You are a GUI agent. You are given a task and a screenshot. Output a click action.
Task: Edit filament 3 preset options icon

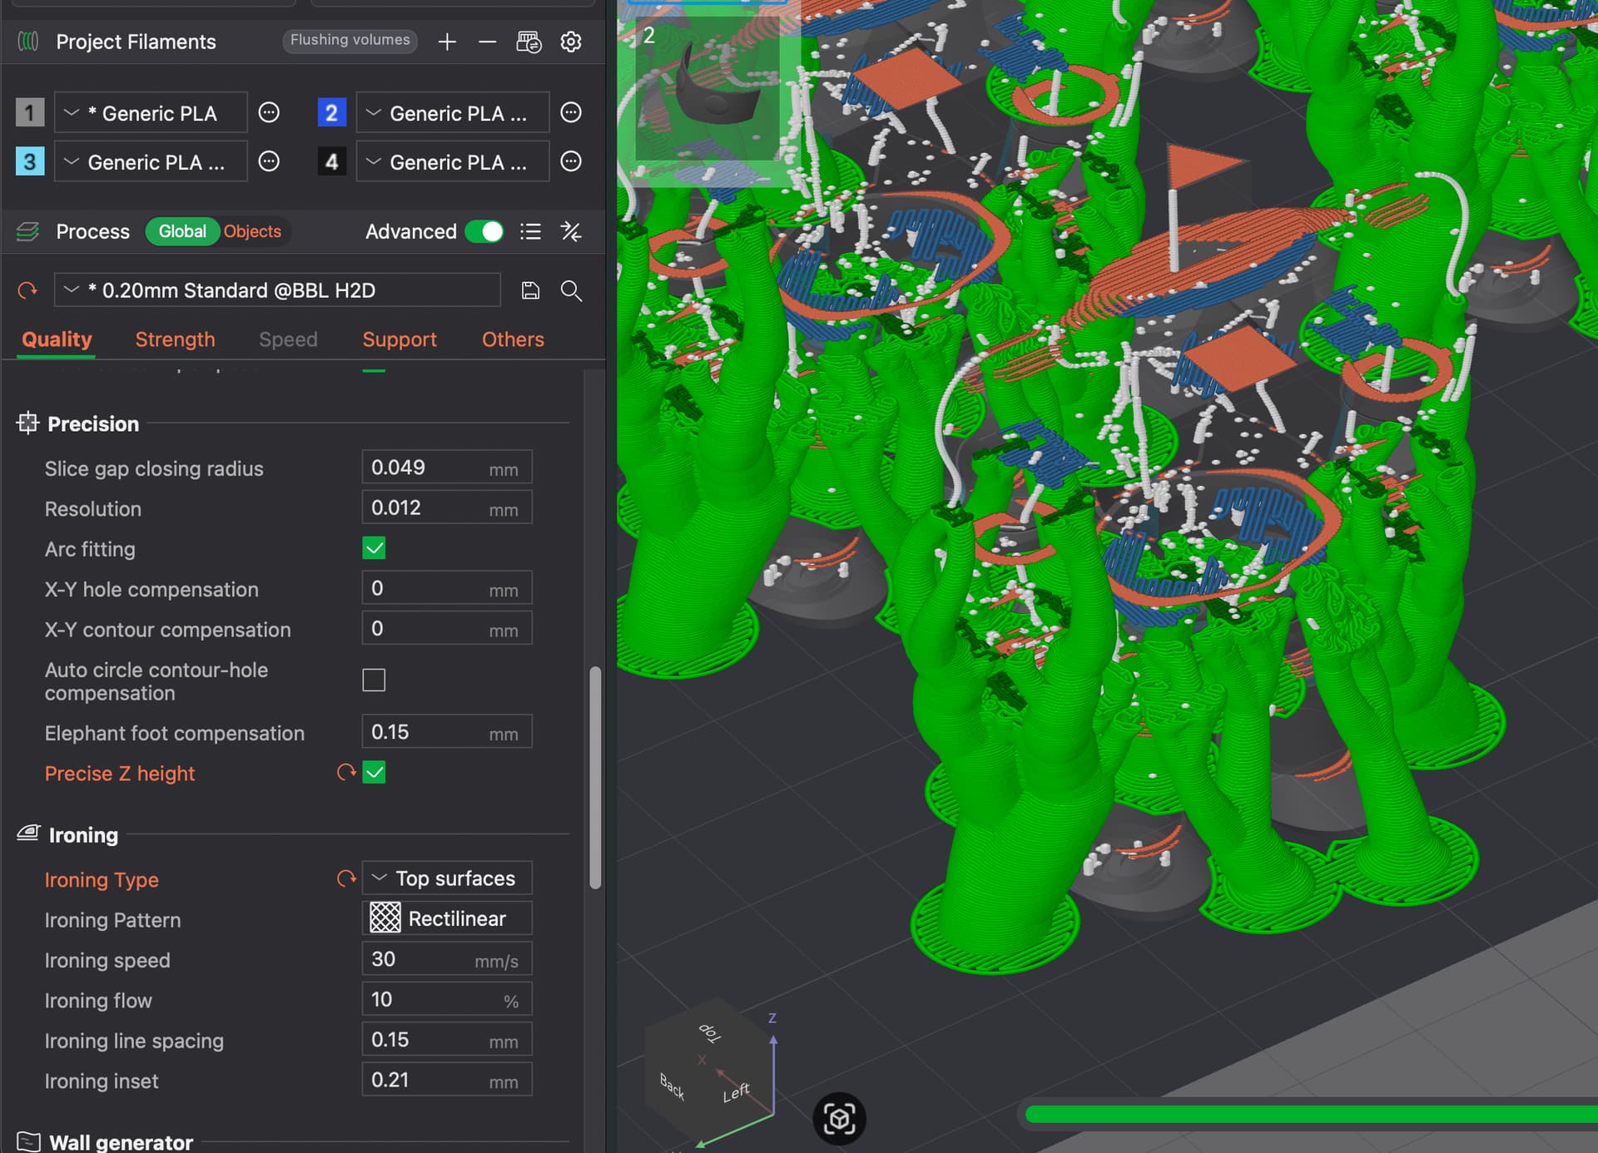[x=269, y=161]
